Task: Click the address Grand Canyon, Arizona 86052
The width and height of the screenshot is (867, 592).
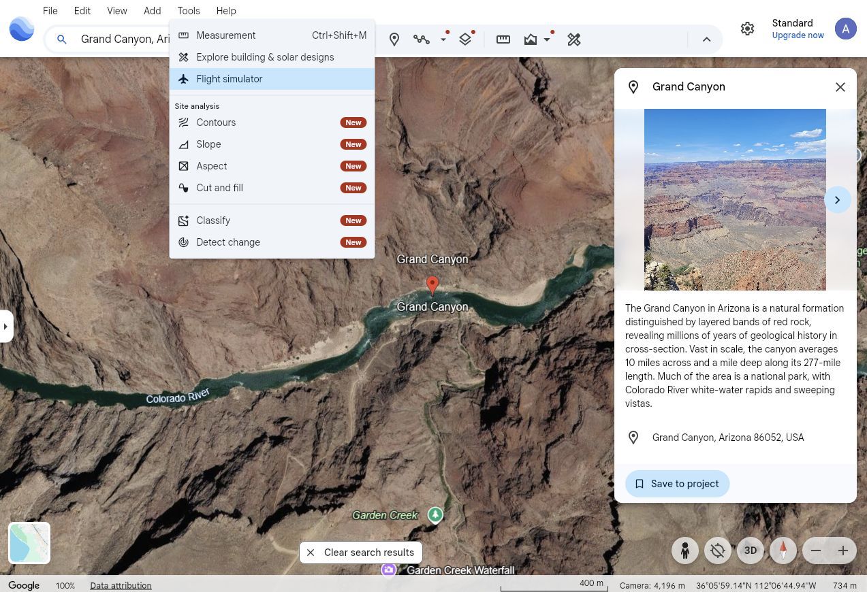Action: 728,438
